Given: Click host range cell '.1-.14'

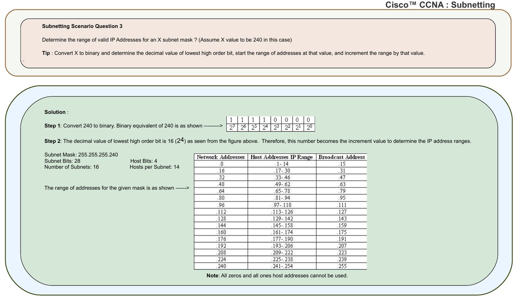Looking at the screenshot, I should (x=282, y=164).
